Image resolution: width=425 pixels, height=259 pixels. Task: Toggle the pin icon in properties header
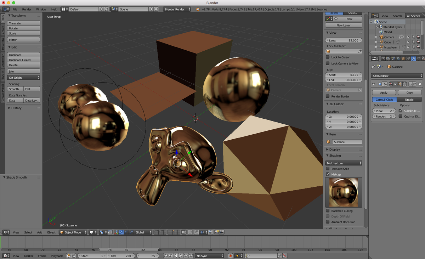373,67
